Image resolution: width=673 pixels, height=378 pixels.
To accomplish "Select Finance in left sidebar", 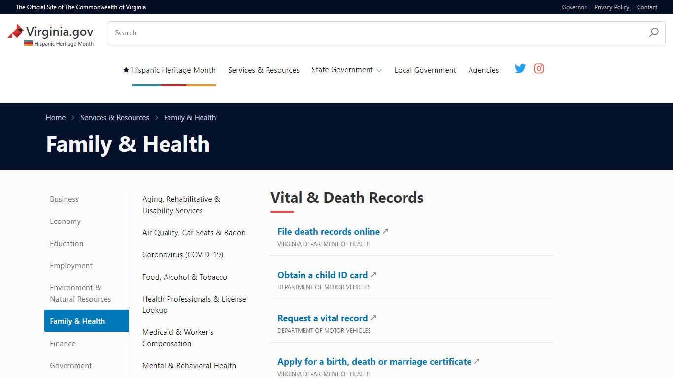I will tap(63, 344).
